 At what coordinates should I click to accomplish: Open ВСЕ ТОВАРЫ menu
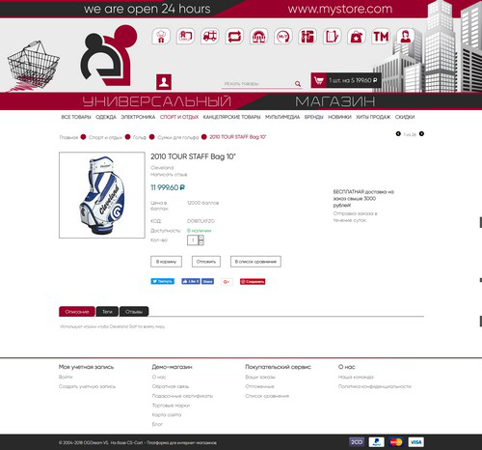pos(76,117)
